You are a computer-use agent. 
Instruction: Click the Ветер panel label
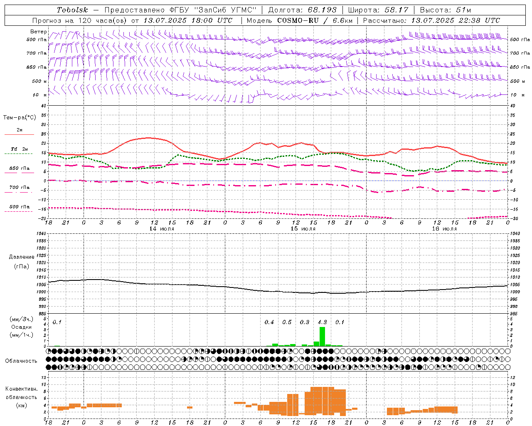pyautogui.click(x=38, y=32)
